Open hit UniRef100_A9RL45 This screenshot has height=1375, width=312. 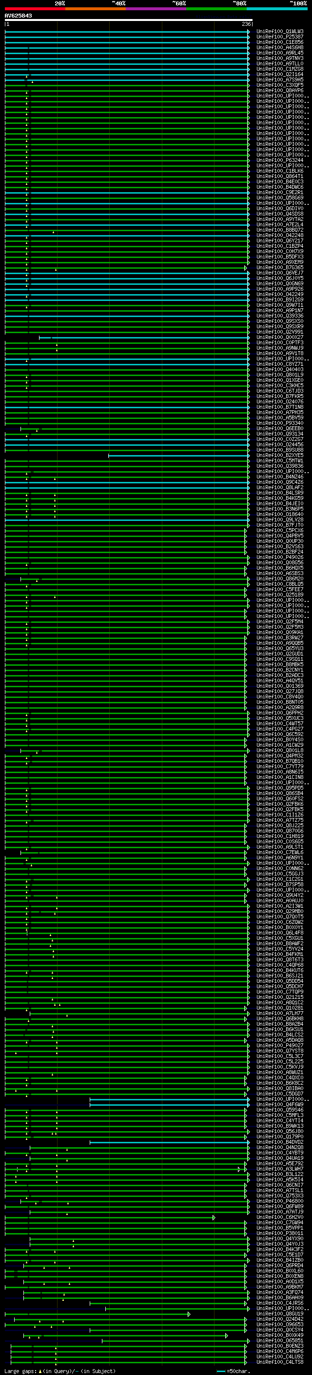click(x=279, y=53)
